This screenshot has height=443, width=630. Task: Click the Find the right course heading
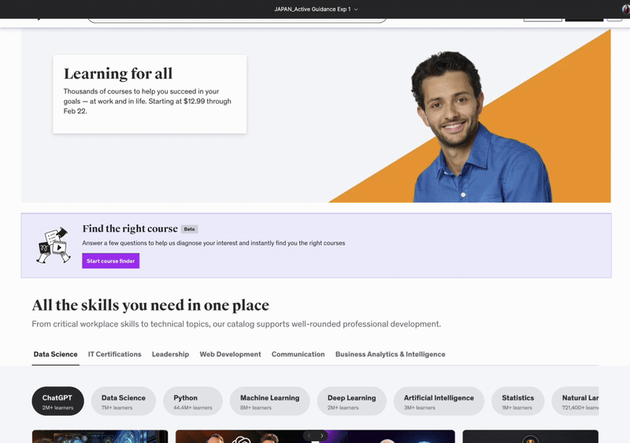coord(130,228)
